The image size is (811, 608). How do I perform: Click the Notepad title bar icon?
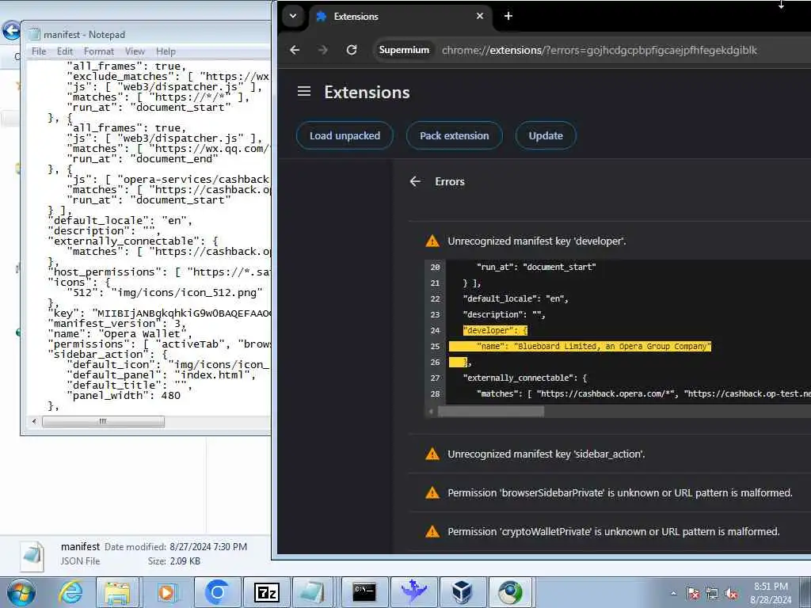click(34, 34)
